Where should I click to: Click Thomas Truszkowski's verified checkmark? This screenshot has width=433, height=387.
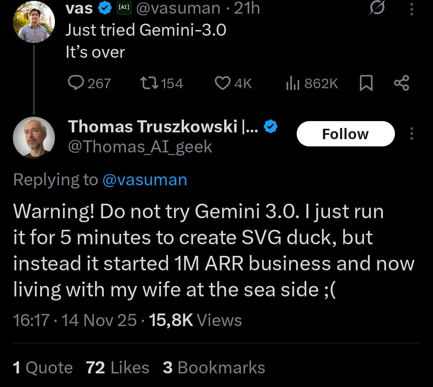click(x=271, y=126)
